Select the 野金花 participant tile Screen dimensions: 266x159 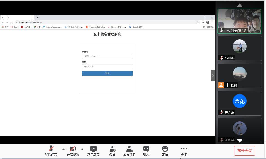point(240,103)
